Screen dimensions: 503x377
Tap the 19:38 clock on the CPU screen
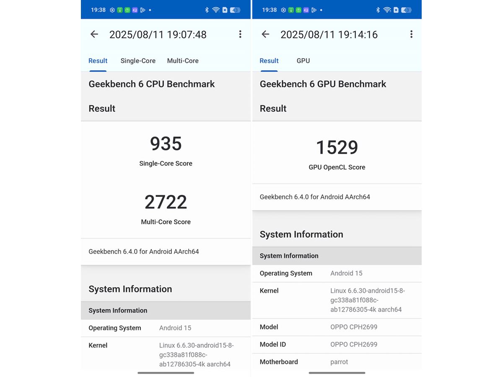click(98, 10)
